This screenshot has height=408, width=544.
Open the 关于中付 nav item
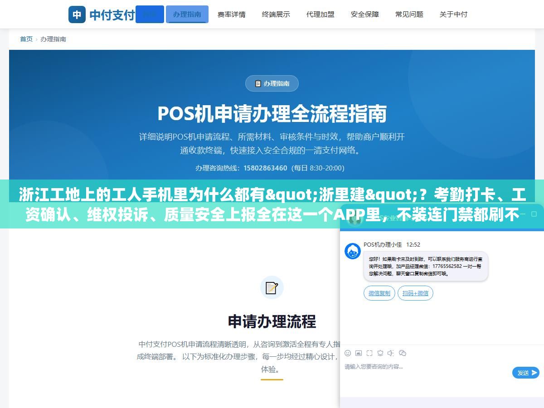click(x=453, y=14)
